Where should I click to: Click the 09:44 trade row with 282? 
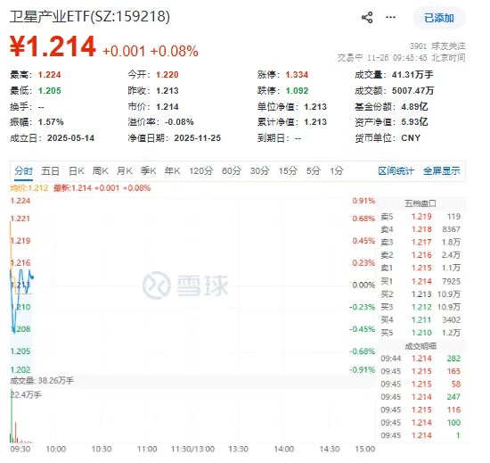421,359
